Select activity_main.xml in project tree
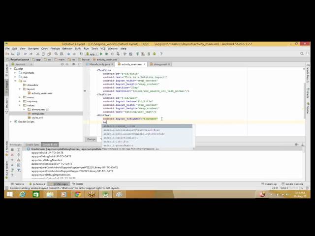This screenshot has height=236, width=315. pyautogui.click(x=40, y=93)
